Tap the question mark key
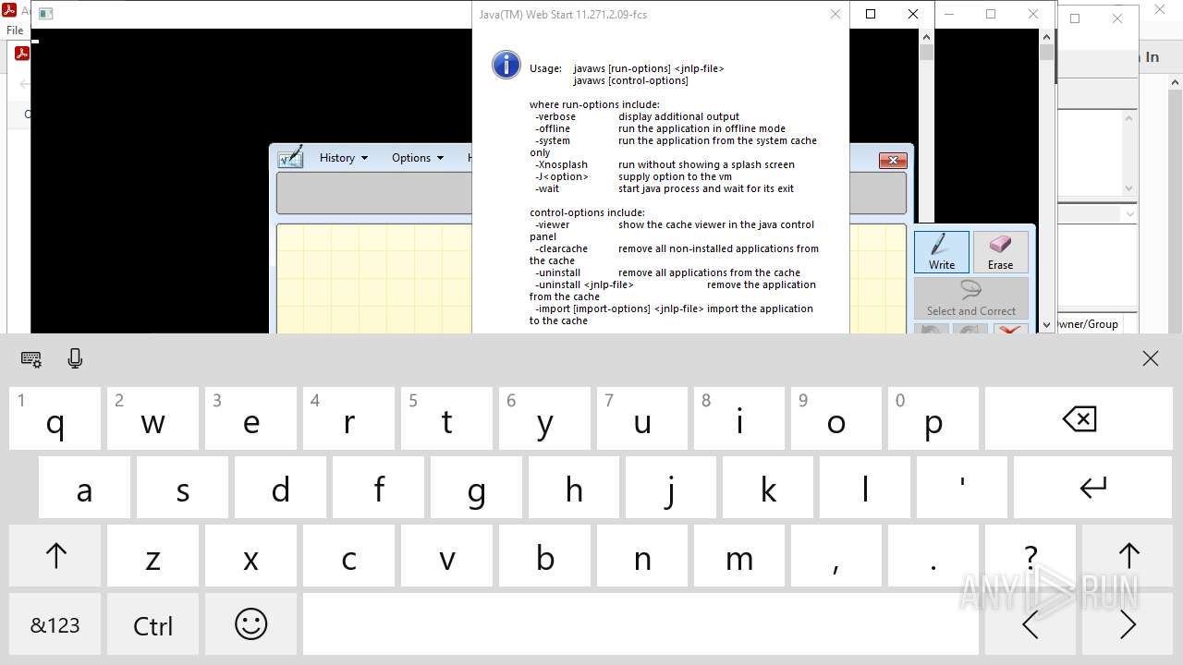 click(1031, 556)
